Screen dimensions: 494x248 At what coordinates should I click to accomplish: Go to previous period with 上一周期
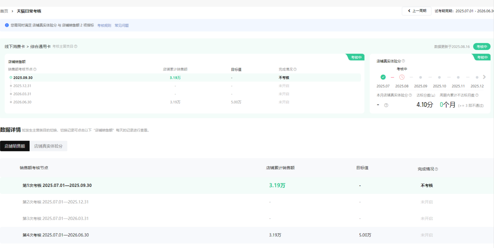(x=417, y=11)
